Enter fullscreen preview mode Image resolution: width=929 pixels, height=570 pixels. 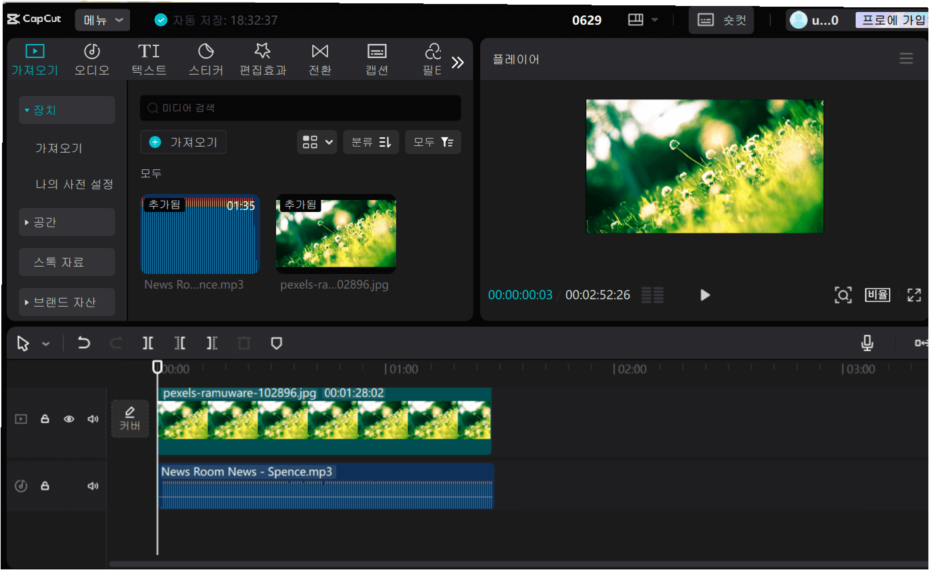click(914, 295)
